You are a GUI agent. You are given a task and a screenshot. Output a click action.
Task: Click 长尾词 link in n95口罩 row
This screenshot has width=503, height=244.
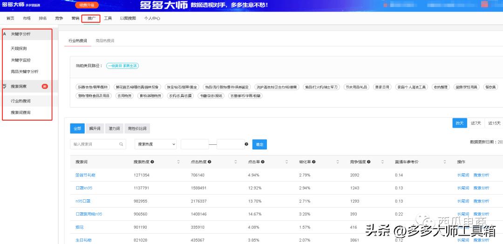tap(463, 201)
